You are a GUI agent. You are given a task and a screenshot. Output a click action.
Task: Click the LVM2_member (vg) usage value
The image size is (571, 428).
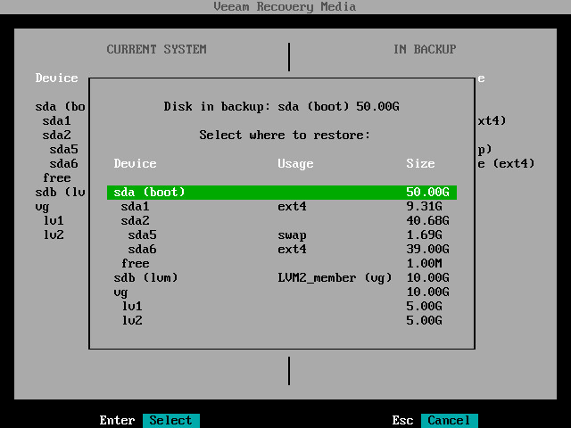tap(335, 277)
